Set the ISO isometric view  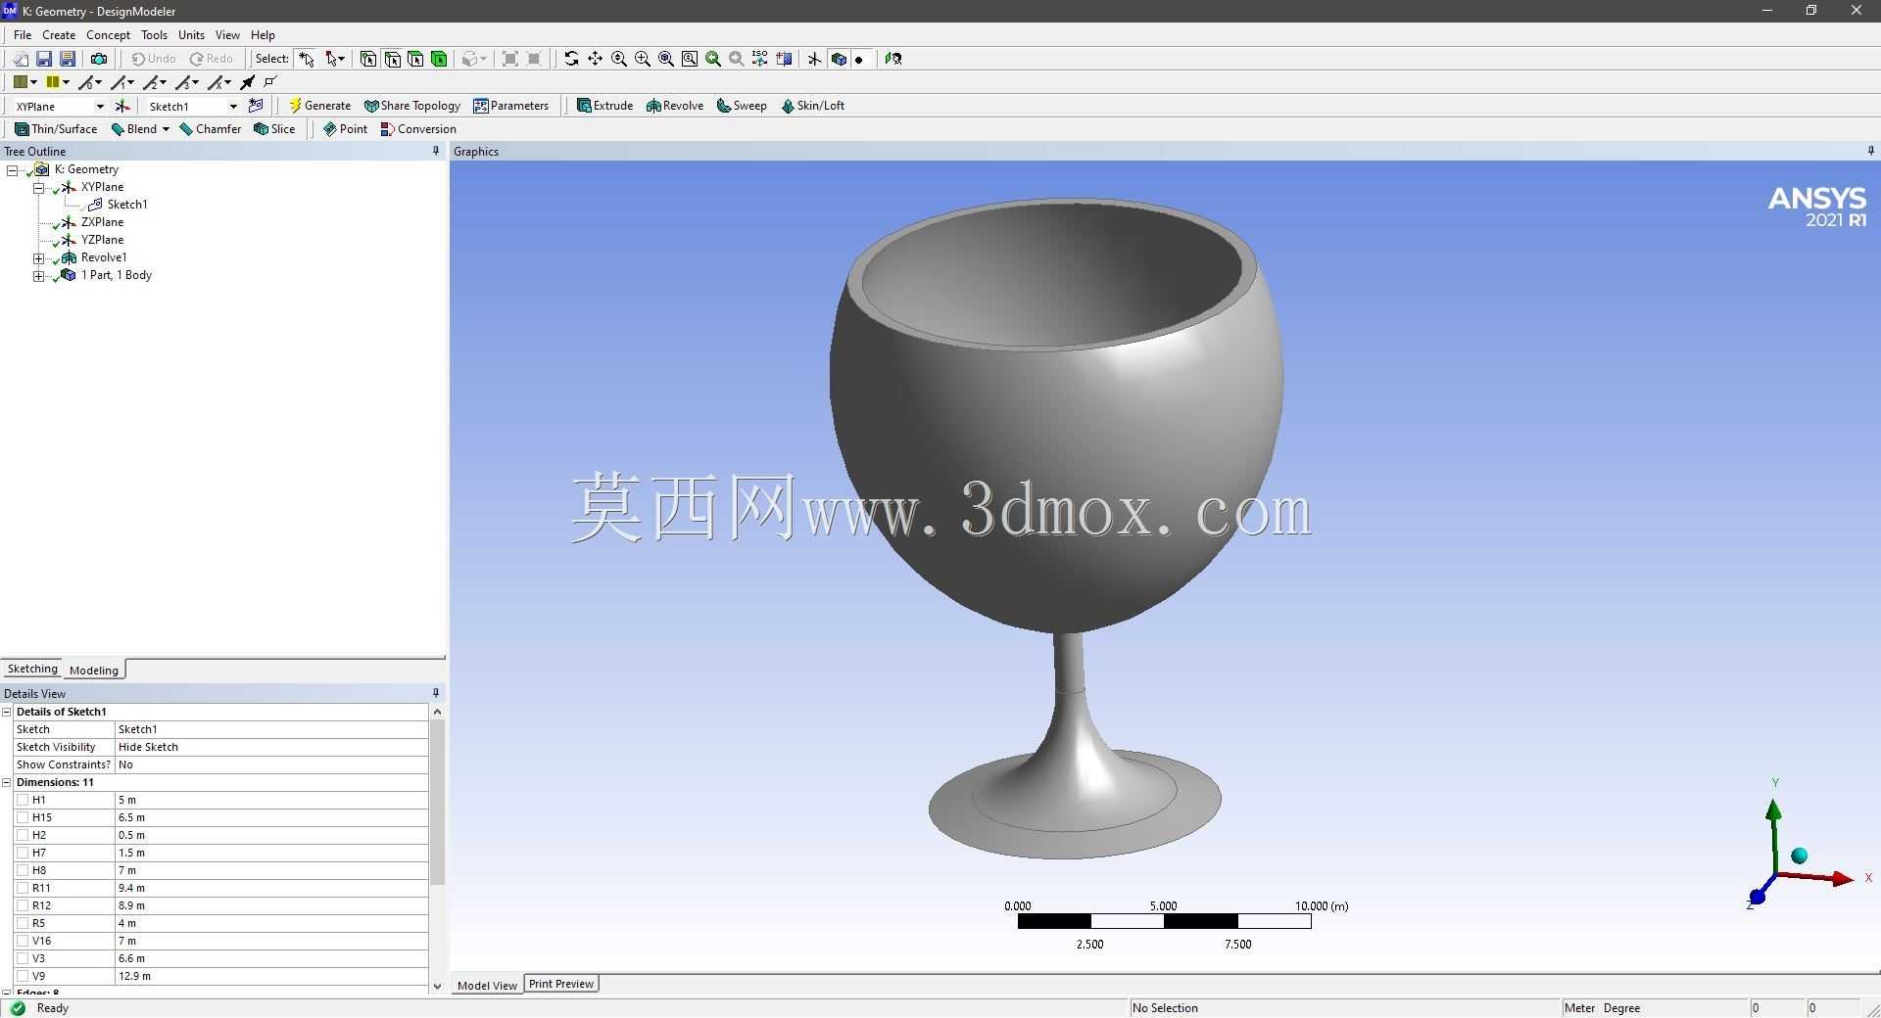760,59
